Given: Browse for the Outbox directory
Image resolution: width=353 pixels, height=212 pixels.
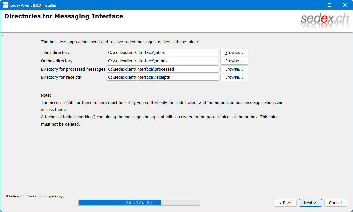Looking at the screenshot, I should (x=234, y=61).
